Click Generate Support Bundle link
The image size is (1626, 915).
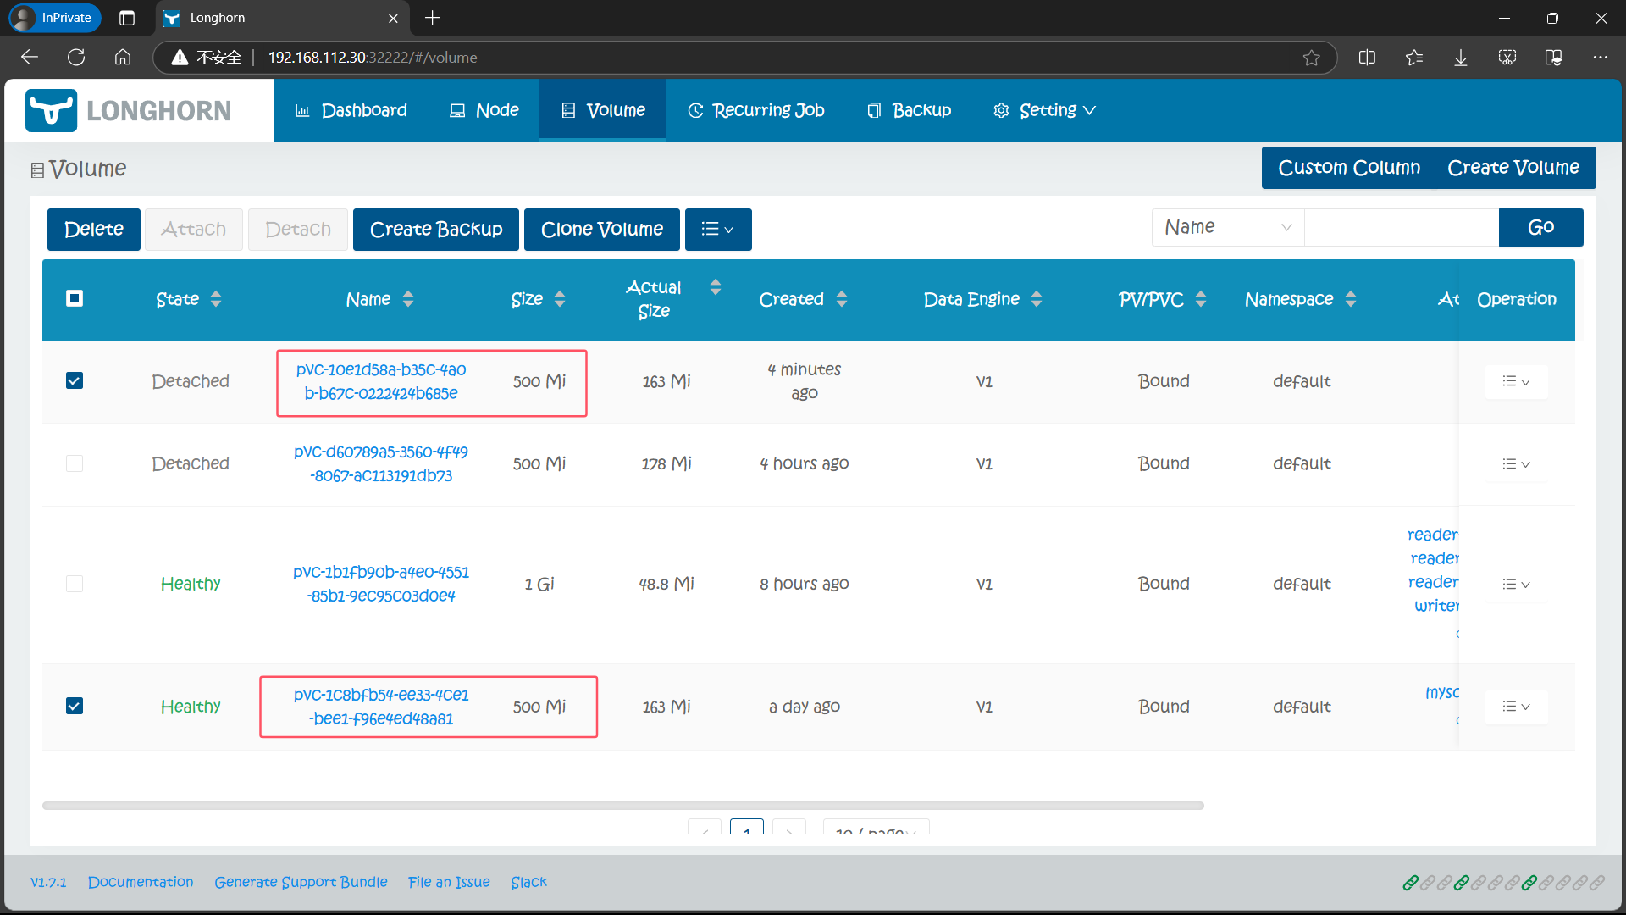[x=301, y=882]
